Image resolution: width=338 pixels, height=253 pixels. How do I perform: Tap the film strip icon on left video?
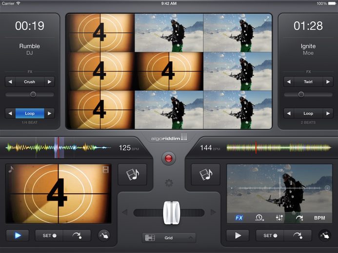(x=106, y=169)
